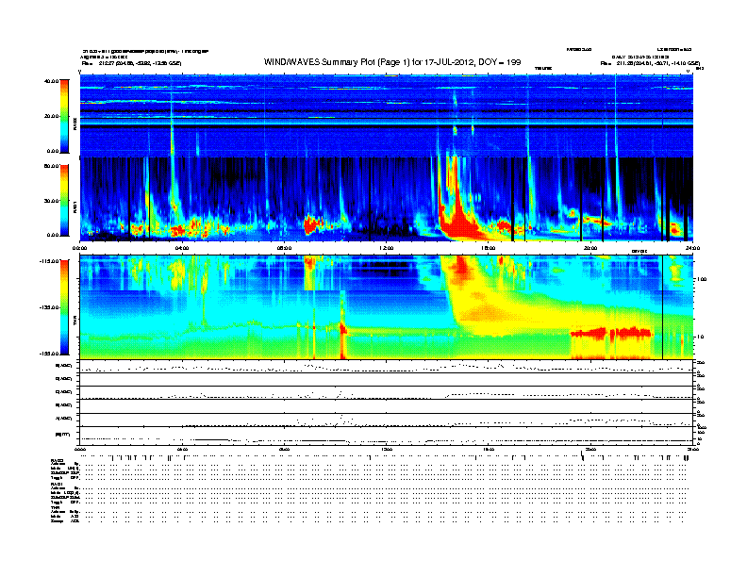Click the 10 frequency label right of TNR panel

[x=701, y=337]
